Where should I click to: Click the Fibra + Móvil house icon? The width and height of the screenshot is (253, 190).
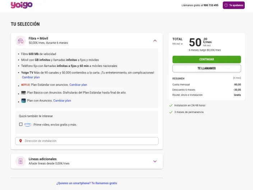click(x=20, y=41)
